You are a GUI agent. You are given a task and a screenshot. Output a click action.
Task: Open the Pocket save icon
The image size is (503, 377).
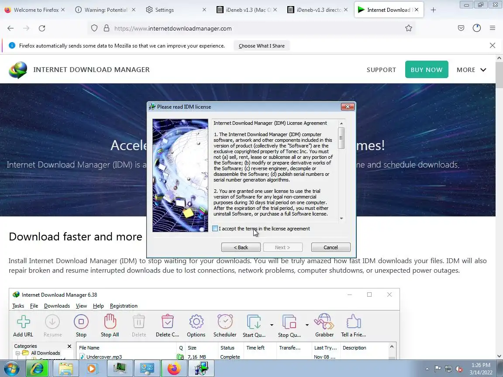point(461,28)
